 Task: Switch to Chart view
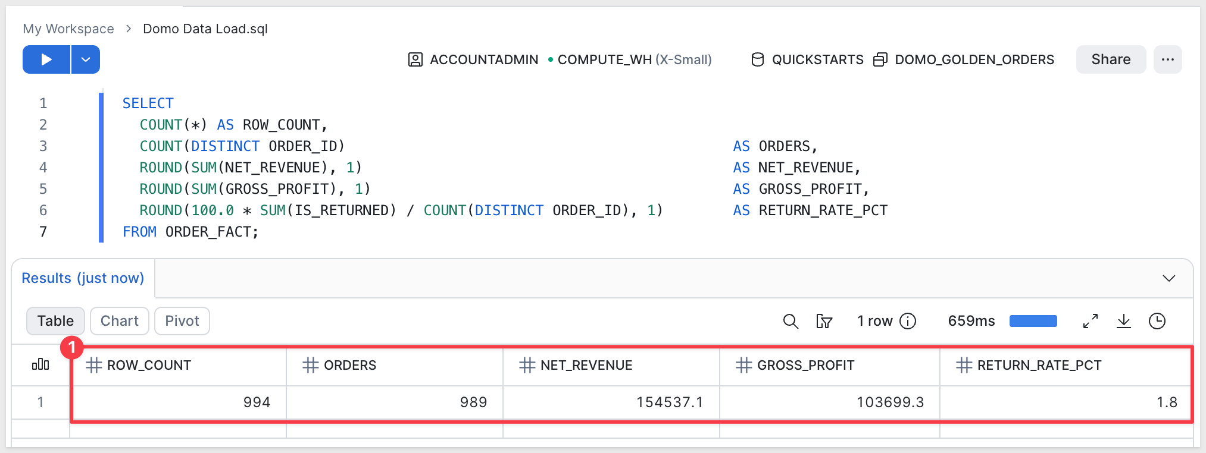pyautogui.click(x=119, y=321)
